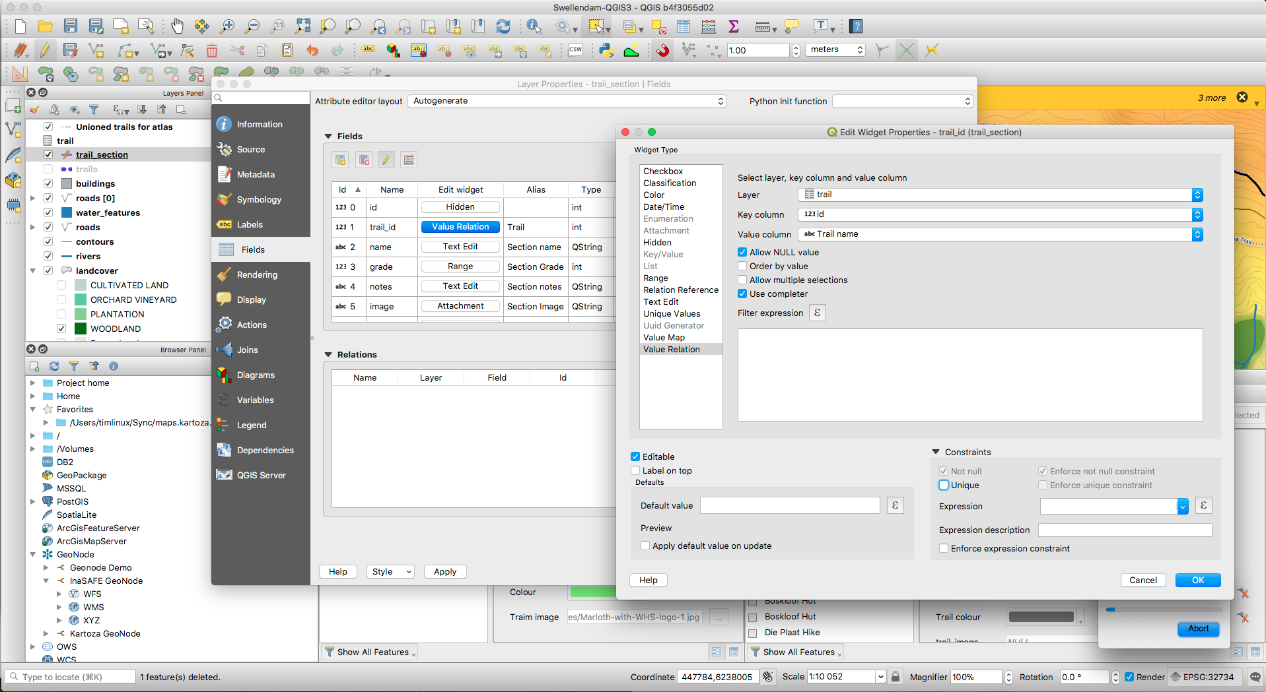Open the Key column dropdown

1000,214
